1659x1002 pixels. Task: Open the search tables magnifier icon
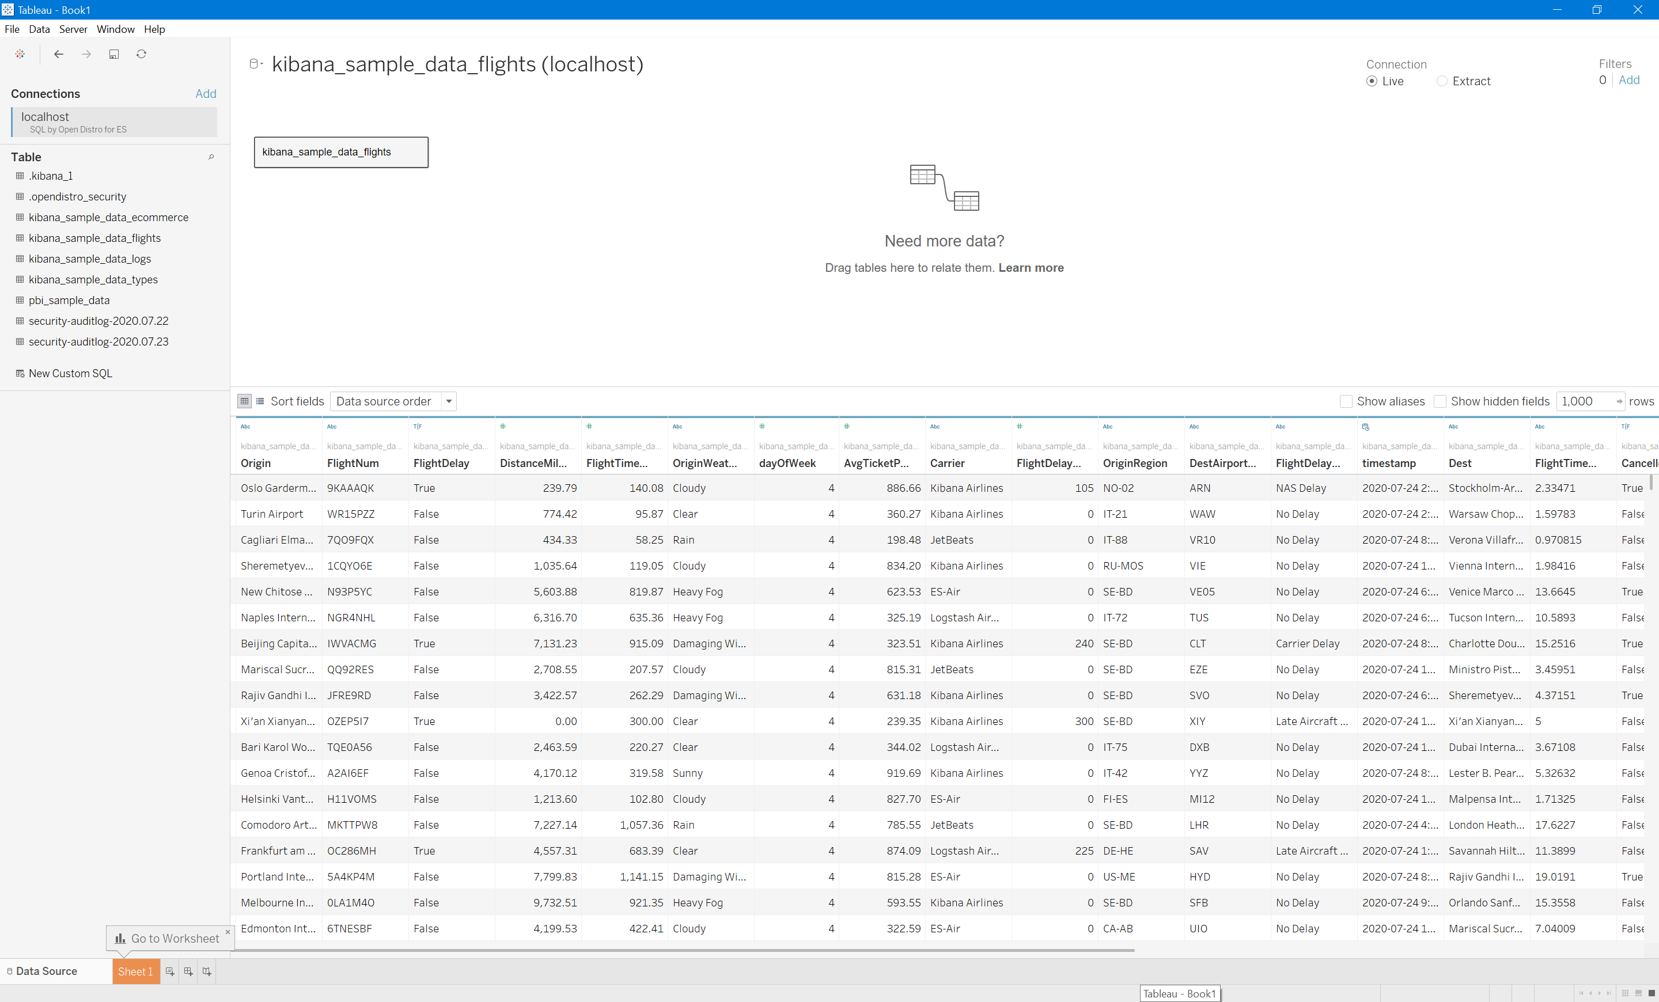coord(211,157)
